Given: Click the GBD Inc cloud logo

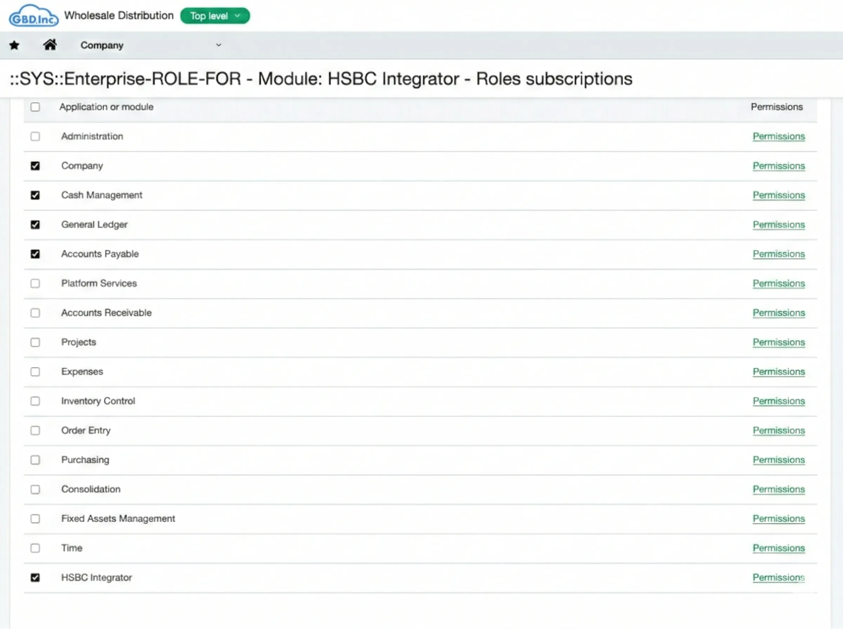Looking at the screenshot, I should click(x=33, y=16).
